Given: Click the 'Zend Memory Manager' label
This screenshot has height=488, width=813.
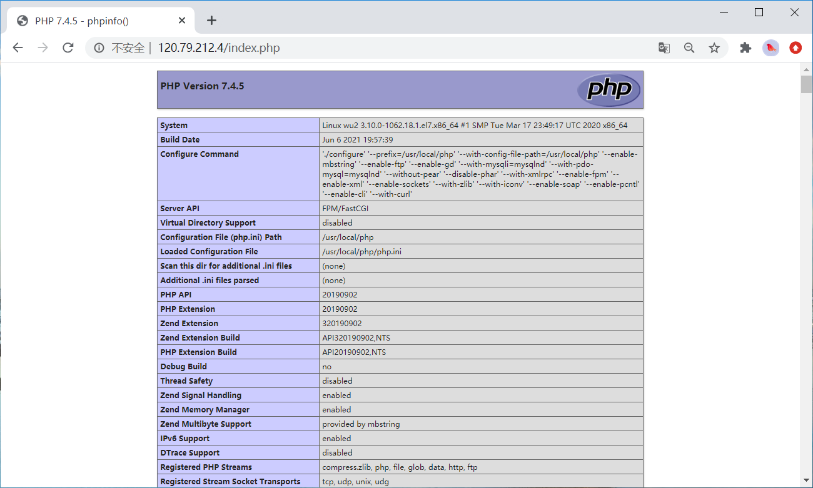Looking at the screenshot, I should click(x=205, y=410).
